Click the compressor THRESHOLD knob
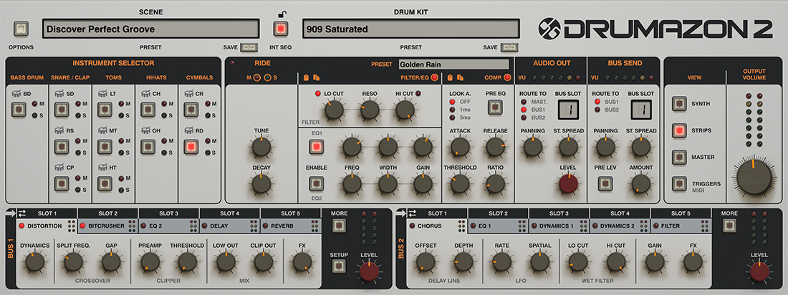This screenshot has width=788, height=295. (x=460, y=183)
